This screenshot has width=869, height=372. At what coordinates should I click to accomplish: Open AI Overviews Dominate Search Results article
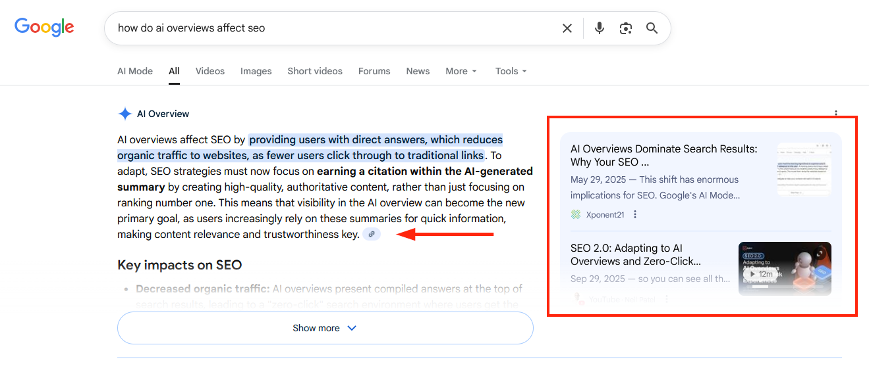(663, 155)
